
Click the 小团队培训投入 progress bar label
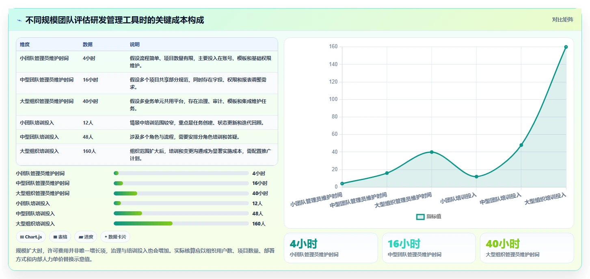[33, 204]
